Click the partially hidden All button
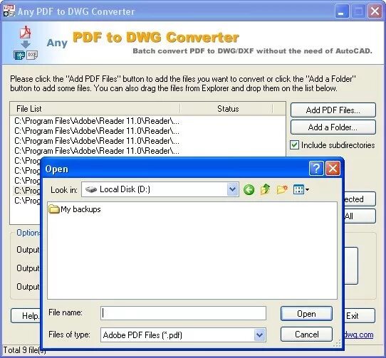This screenshot has height=358, width=386. point(360,216)
